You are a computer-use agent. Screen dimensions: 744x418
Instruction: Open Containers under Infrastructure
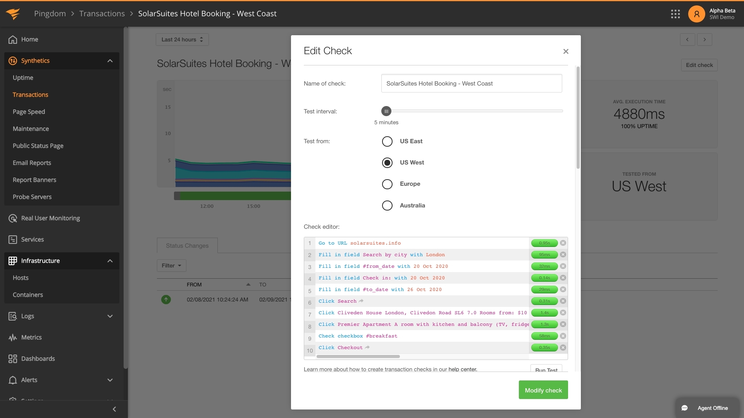[28, 295]
